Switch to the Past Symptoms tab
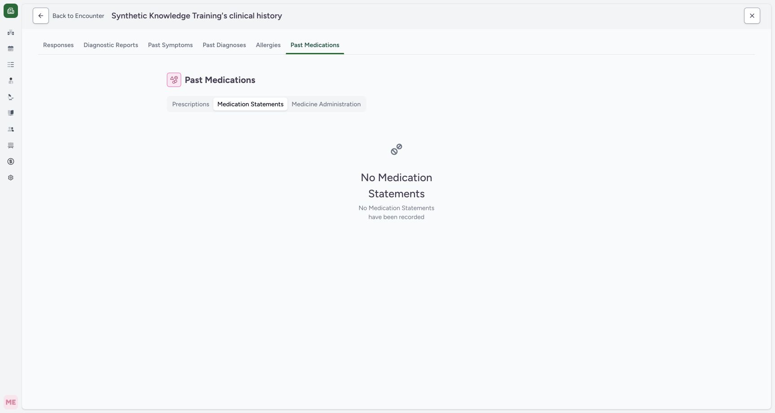The width and height of the screenshot is (775, 413). point(170,45)
